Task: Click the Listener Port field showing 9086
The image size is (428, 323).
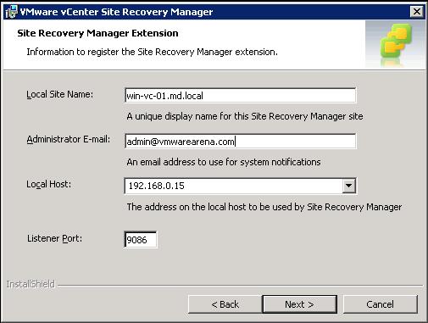Action: click(x=141, y=240)
